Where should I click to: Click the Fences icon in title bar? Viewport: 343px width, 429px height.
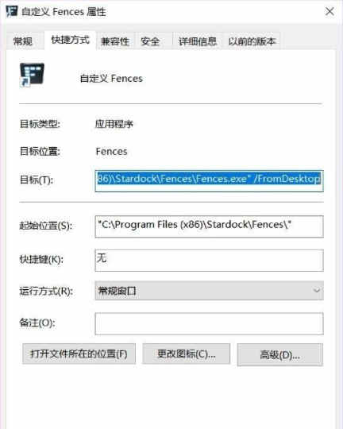[12, 11]
